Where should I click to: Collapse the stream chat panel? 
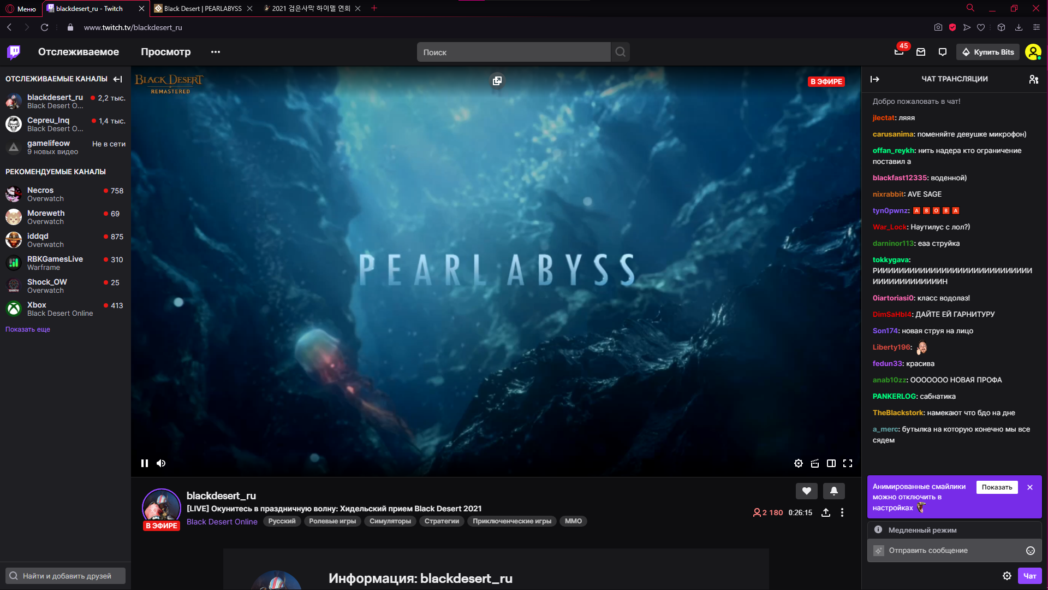875,79
